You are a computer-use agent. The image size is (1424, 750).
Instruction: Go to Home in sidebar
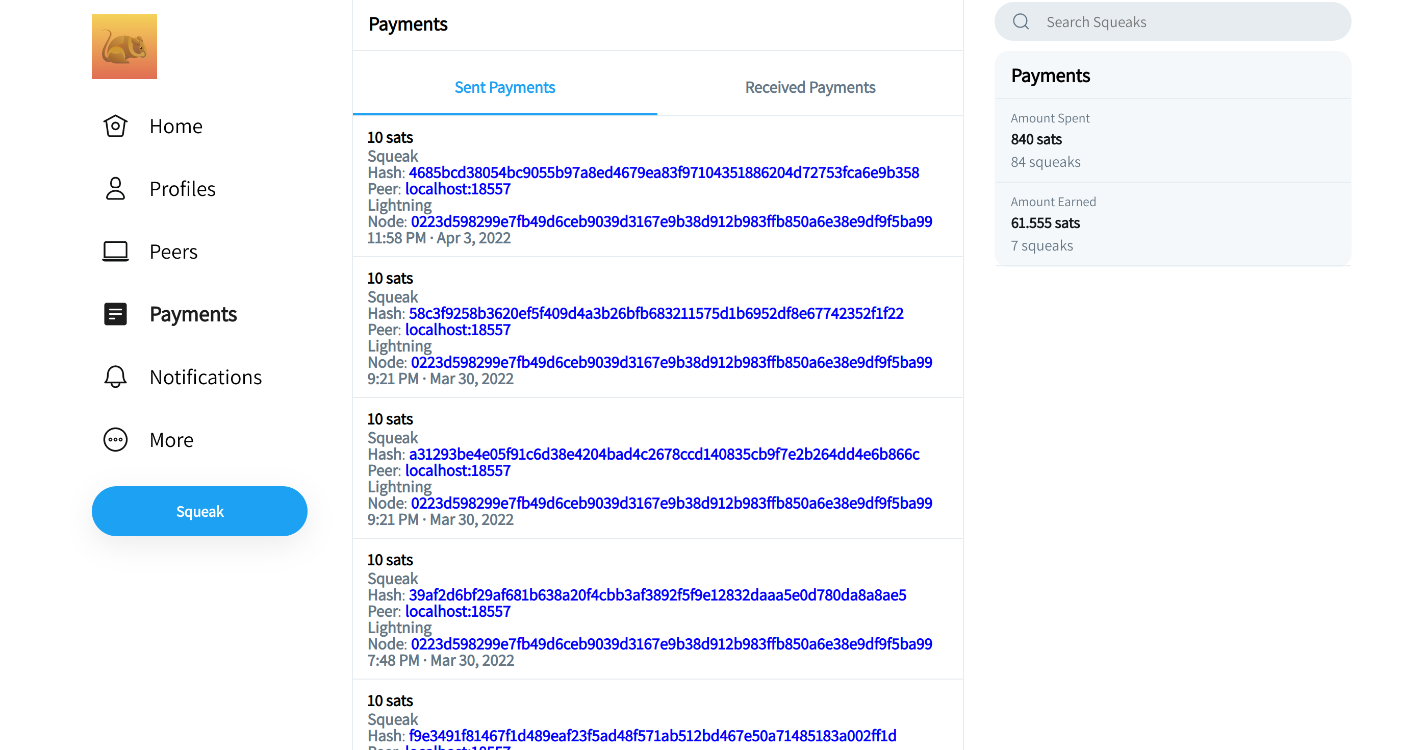click(x=176, y=126)
